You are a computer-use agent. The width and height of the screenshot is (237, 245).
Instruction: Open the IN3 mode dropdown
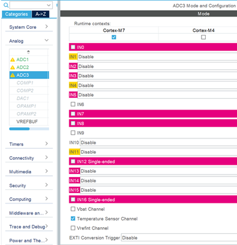tap(157, 76)
